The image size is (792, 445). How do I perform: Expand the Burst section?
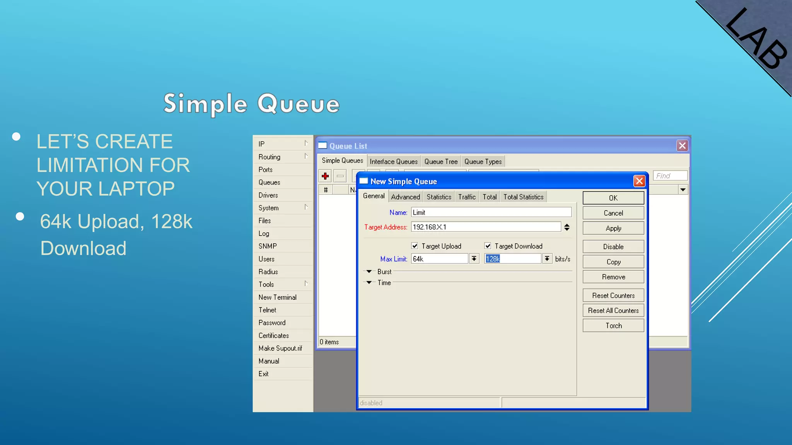coord(369,272)
